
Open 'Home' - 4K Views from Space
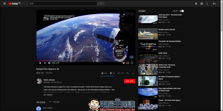[169, 100]
